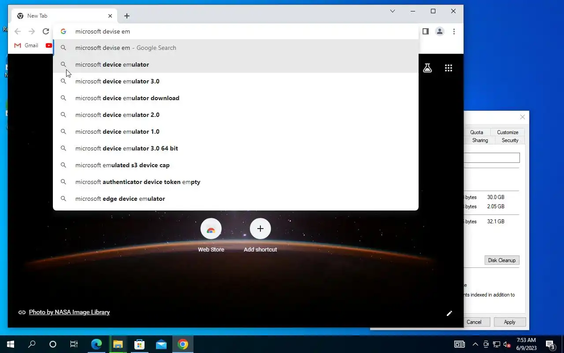564x353 pixels.
Task: Select suggestion 'microsoft device emulator'
Action: [236, 64]
